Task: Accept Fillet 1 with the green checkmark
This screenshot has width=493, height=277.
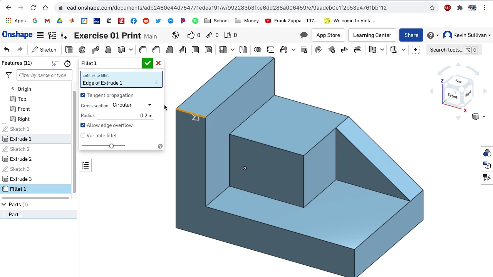Action: coord(148,63)
